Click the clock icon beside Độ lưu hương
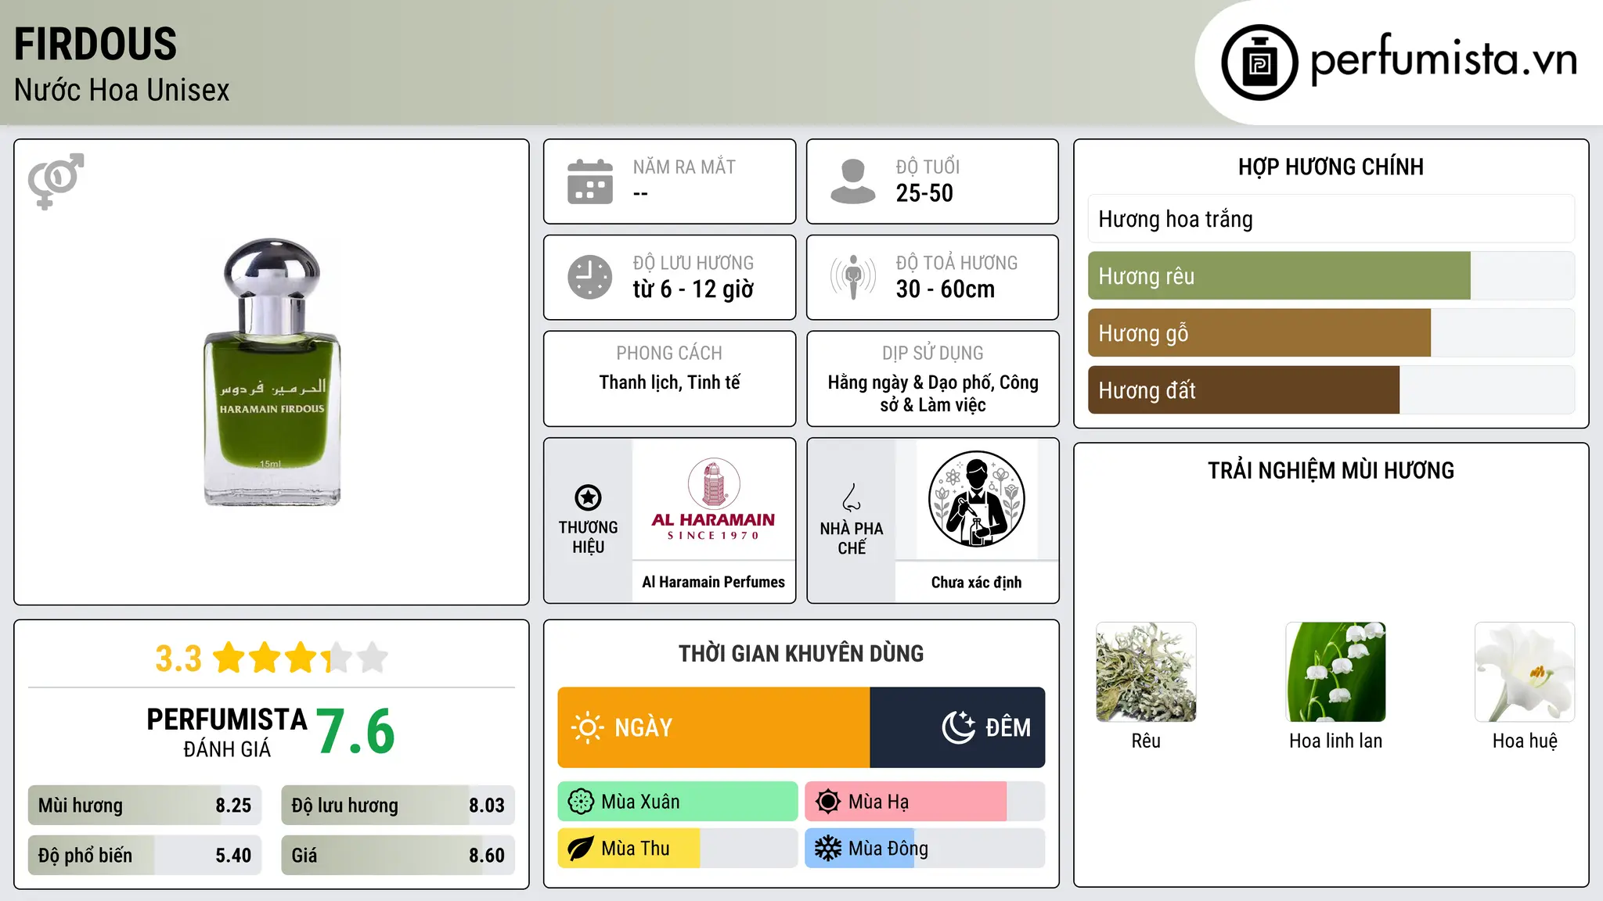This screenshot has width=1603, height=901. pos(590,277)
